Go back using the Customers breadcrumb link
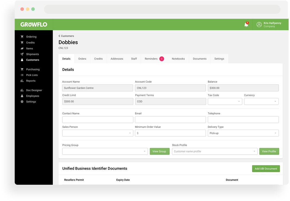Image resolution: width=290 pixels, height=201 pixels. pos(66,36)
